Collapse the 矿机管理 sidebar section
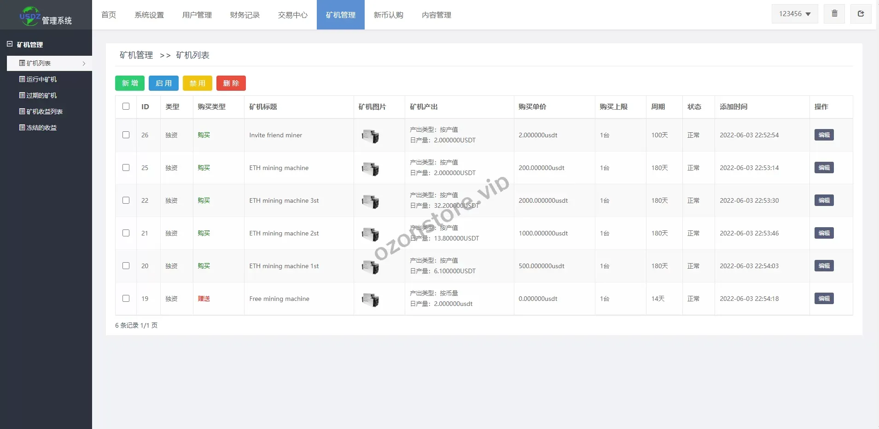 click(x=10, y=43)
